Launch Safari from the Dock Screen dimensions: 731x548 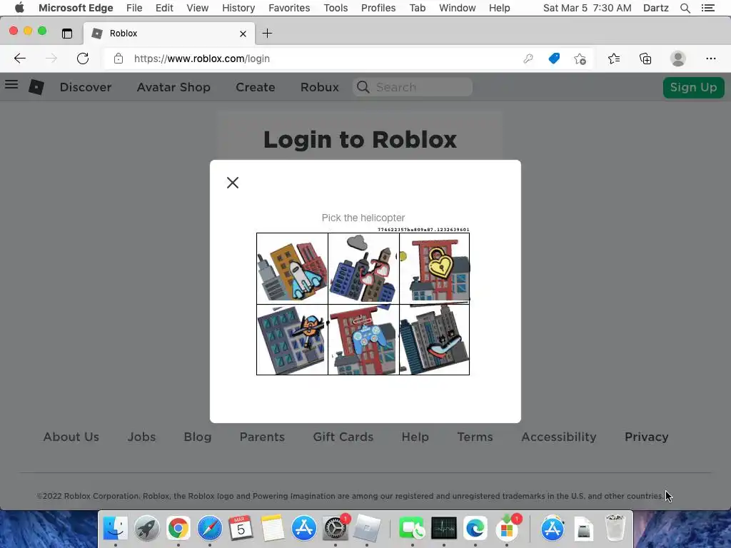tap(209, 529)
